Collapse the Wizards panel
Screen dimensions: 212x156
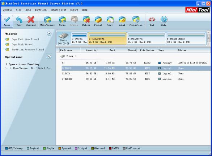pos(49,34)
